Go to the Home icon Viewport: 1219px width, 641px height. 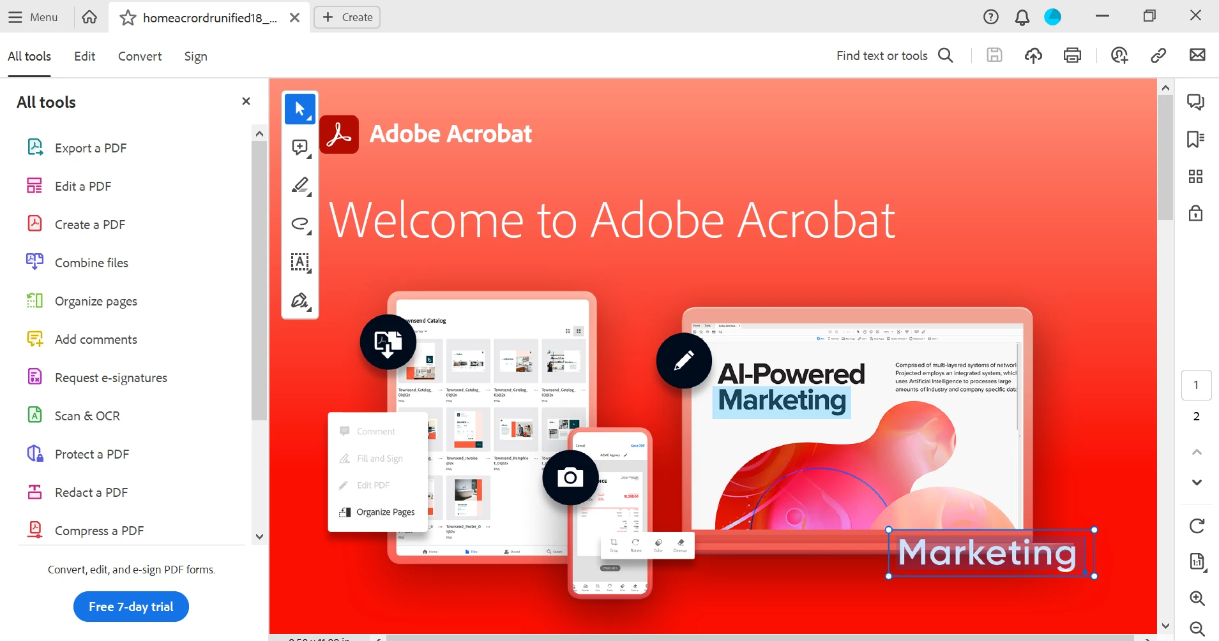(x=90, y=17)
